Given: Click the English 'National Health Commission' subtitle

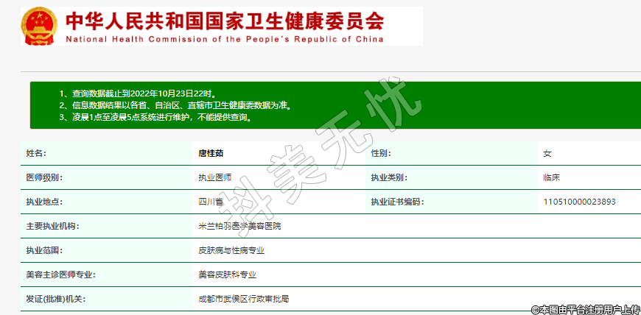Looking at the screenshot, I should pyautogui.click(x=225, y=39).
